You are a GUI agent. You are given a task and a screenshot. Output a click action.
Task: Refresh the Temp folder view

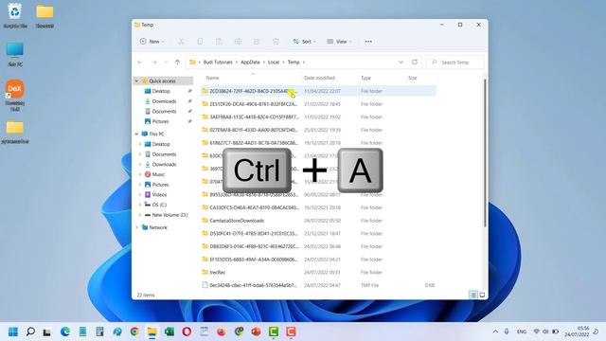pos(415,62)
